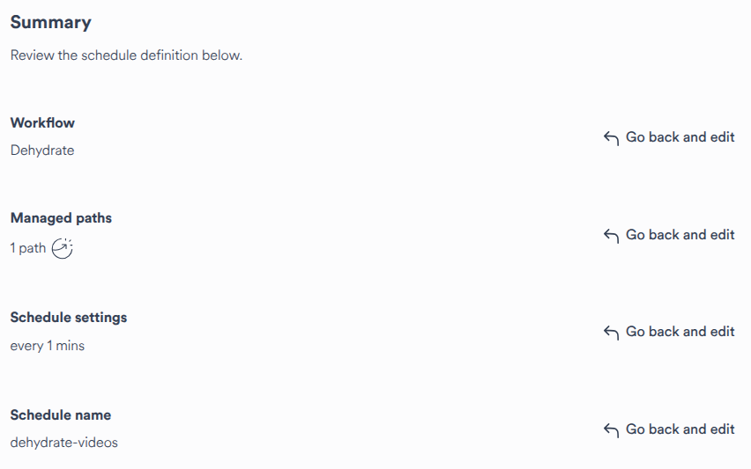The height and width of the screenshot is (469, 751).
Task: Click the "1 path" text
Action: pos(27,248)
